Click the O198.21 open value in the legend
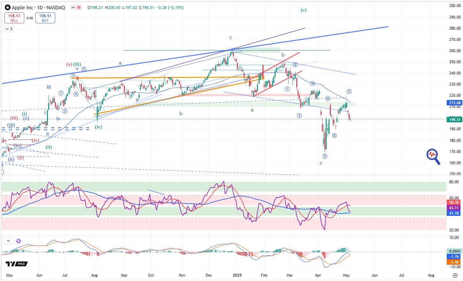463x281 pixels. pyautogui.click(x=95, y=7)
